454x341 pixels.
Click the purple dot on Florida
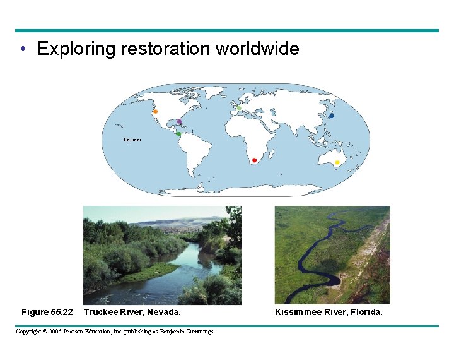179,121
